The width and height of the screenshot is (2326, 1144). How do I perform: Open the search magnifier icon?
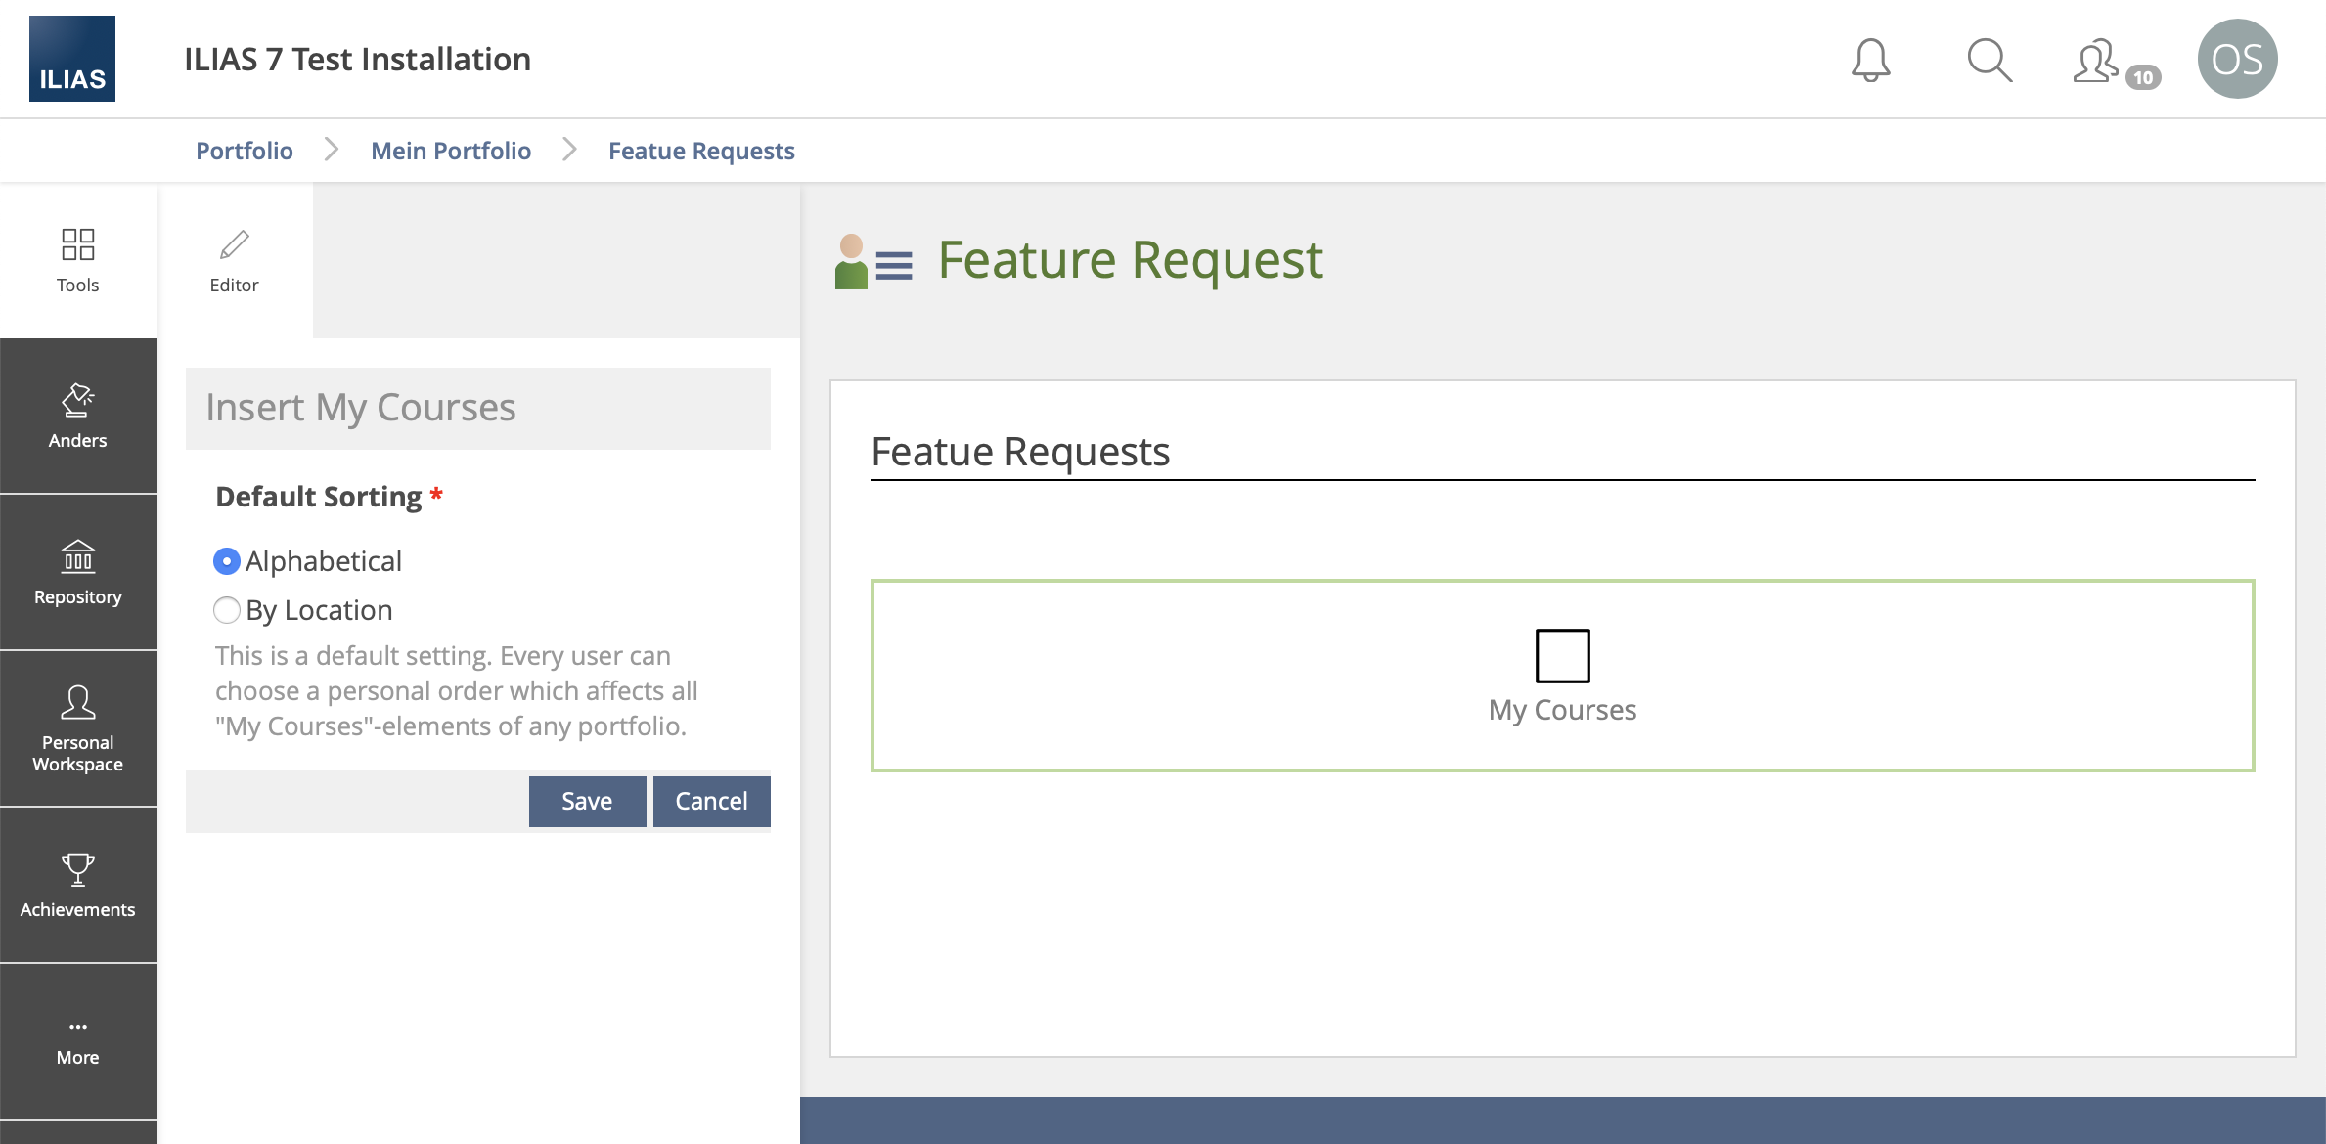(1989, 60)
